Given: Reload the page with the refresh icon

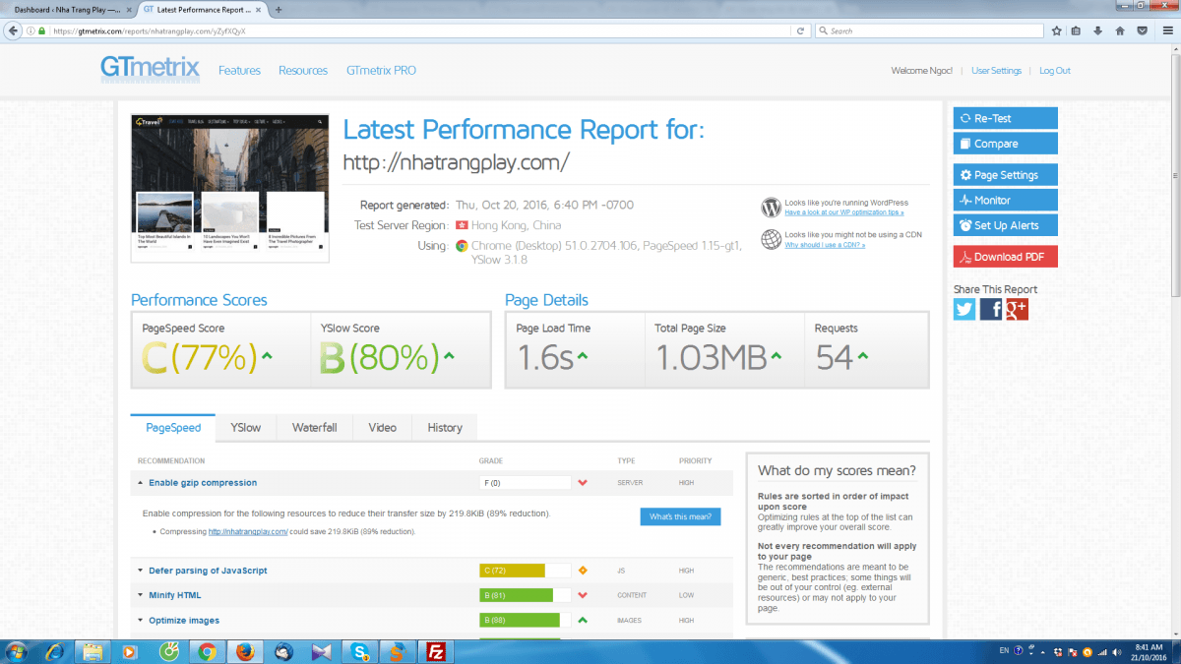Looking at the screenshot, I should tap(801, 30).
